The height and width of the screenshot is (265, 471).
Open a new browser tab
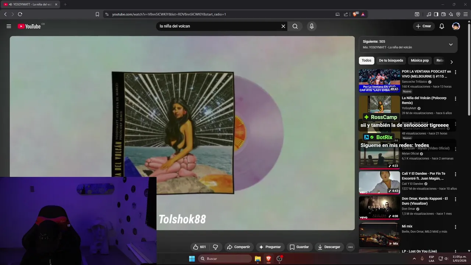coord(65,4)
